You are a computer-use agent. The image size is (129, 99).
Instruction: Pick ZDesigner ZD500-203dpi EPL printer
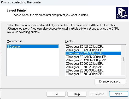(x=93, y=64)
